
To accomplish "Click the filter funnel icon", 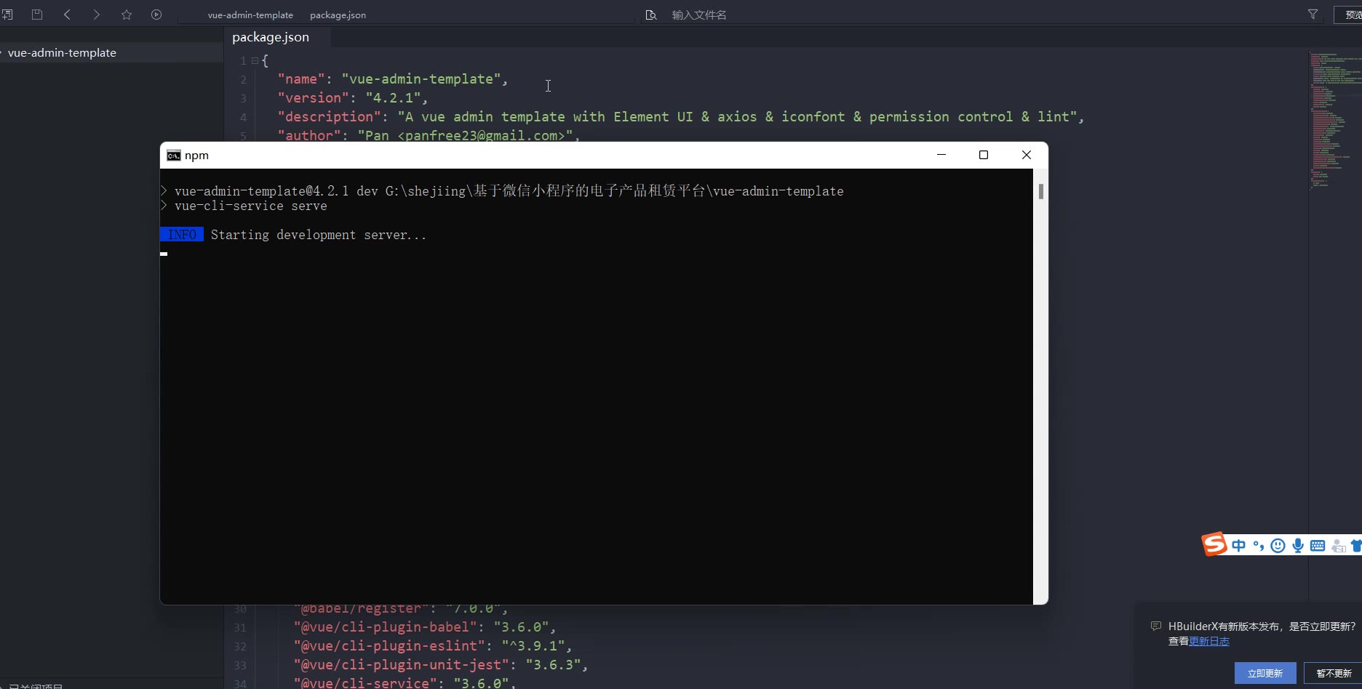I will pos(1313,15).
